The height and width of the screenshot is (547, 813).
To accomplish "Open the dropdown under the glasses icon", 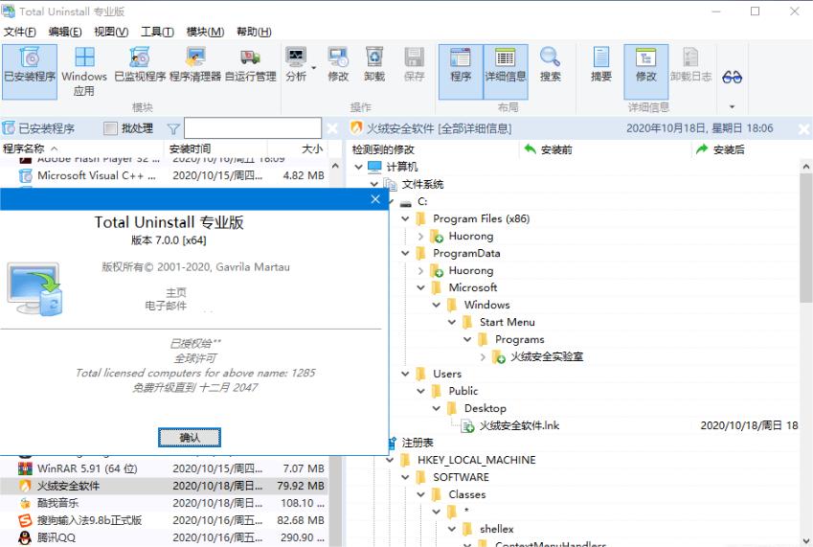I will pyautogui.click(x=733, y=106).
